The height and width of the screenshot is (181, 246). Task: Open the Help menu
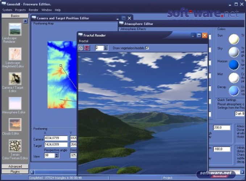(x=58, y=10)
